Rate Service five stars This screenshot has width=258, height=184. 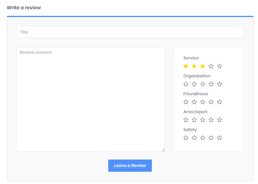[x=219, y=66]
